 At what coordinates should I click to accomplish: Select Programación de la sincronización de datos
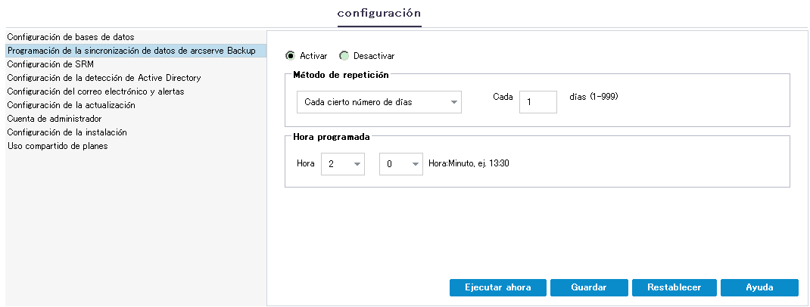tap(131, 51)
